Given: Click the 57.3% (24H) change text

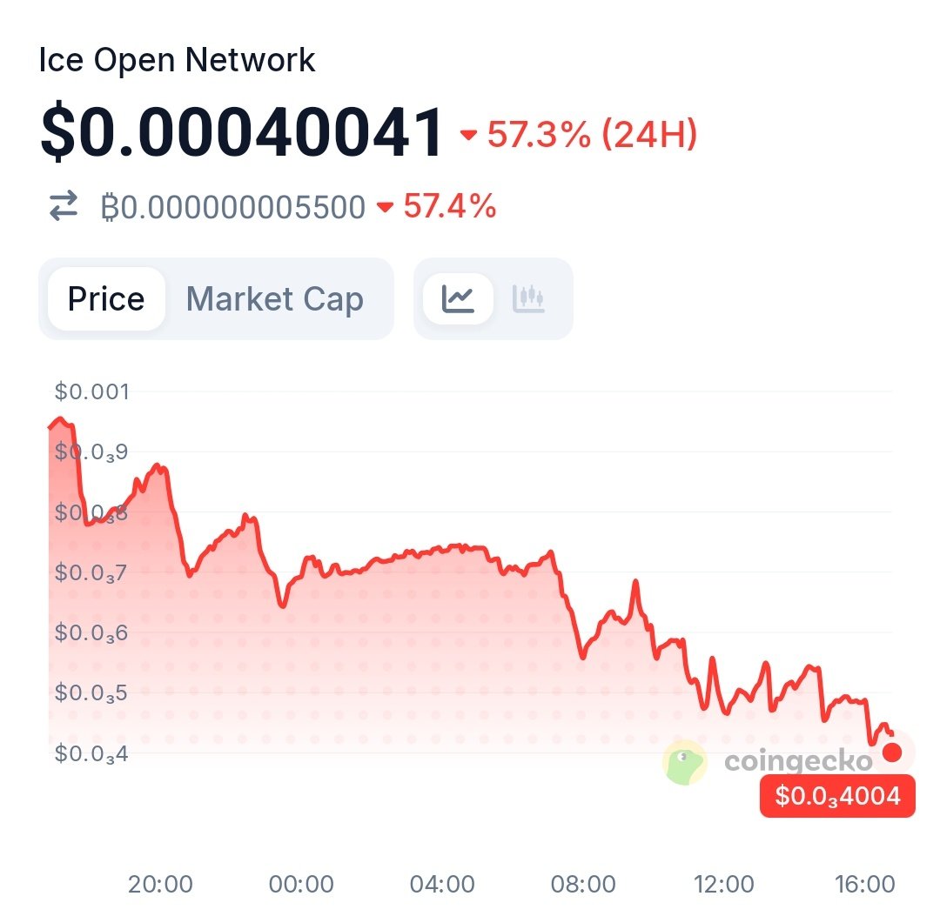Looking at the screenshot, I should (592, 135).
